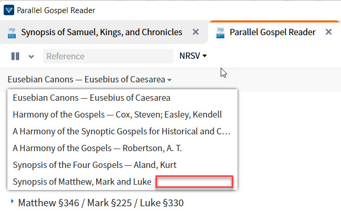Image resolution: width=341 pixels, height=211 pixels.
Task: Collapse the Eusebian Canons source dropdown
Action: (x=90, y=80)
